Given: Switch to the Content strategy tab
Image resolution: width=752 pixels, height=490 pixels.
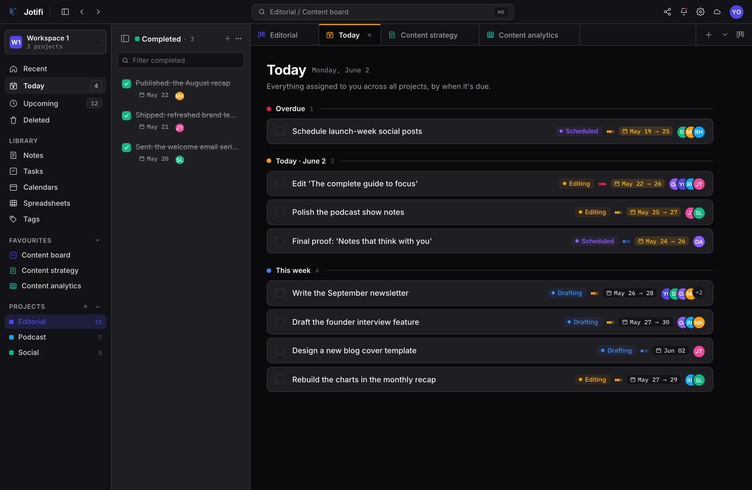Looking at the screenshot, I should (x=430, y=35).
